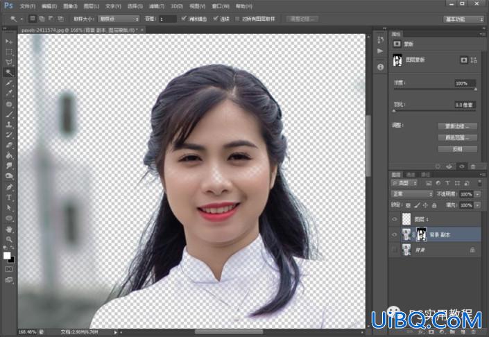Show the 背景 layer visibility box
This screenshot has height=337, width=489.
pos(395,250)
